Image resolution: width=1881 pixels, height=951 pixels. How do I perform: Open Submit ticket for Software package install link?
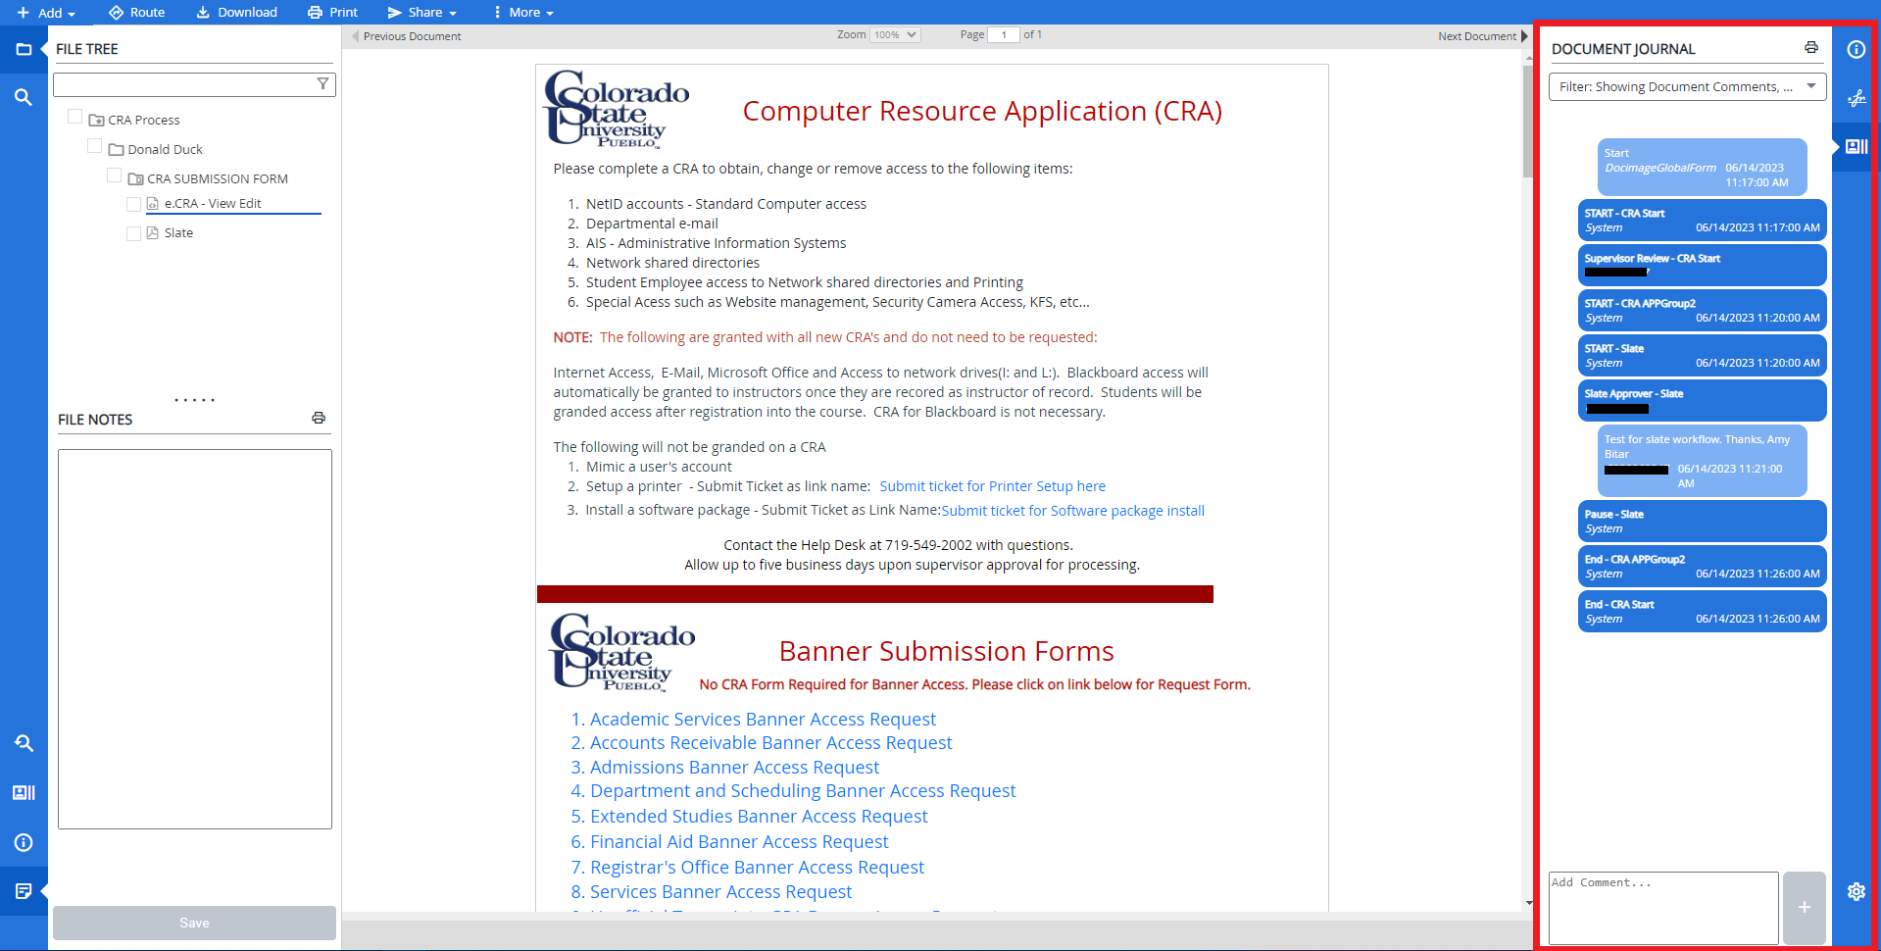coord(1073,511)
